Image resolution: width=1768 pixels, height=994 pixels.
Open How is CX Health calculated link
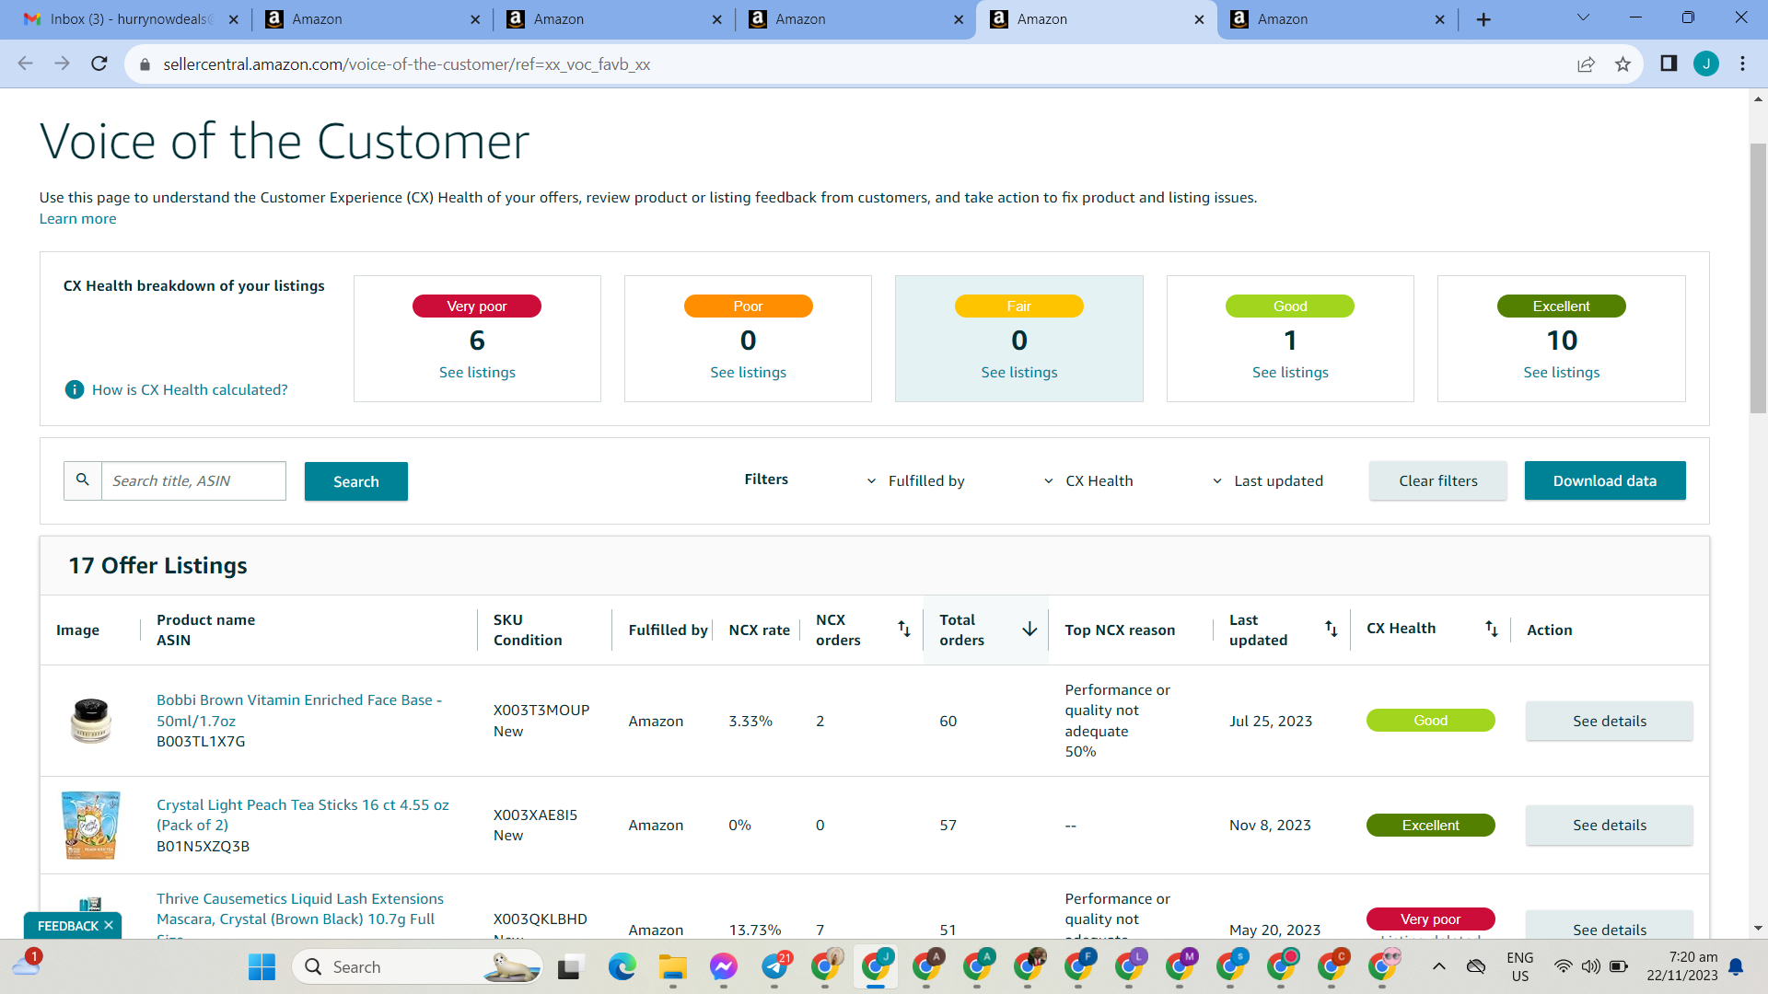point(190,389)
